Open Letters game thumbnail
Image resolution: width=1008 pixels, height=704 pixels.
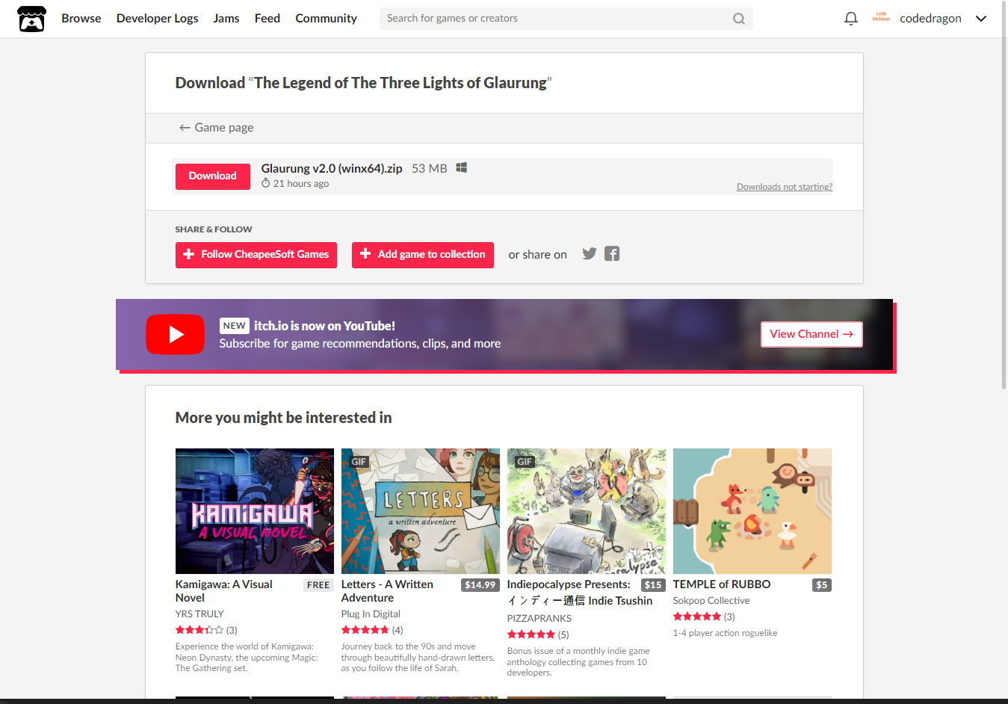click(x=421, y=511)
